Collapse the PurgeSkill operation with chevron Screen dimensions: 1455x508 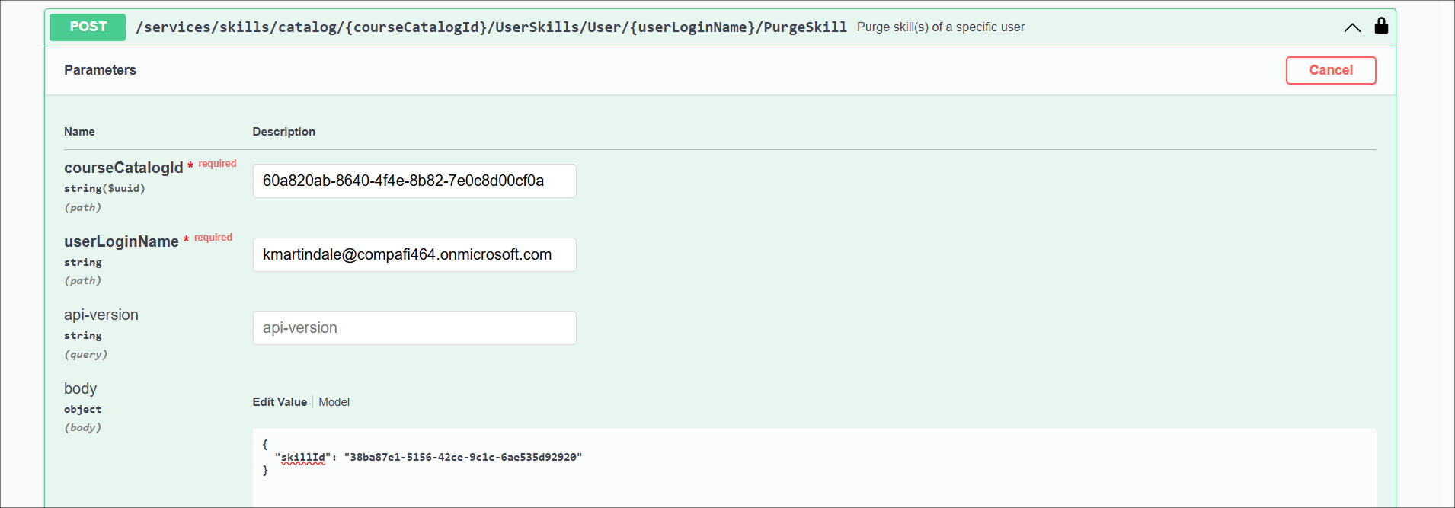[1351, 28]
